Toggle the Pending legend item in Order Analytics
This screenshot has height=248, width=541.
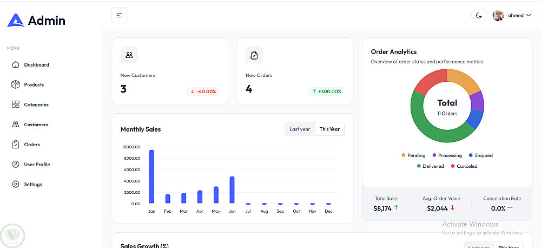[x=414, y=155]
